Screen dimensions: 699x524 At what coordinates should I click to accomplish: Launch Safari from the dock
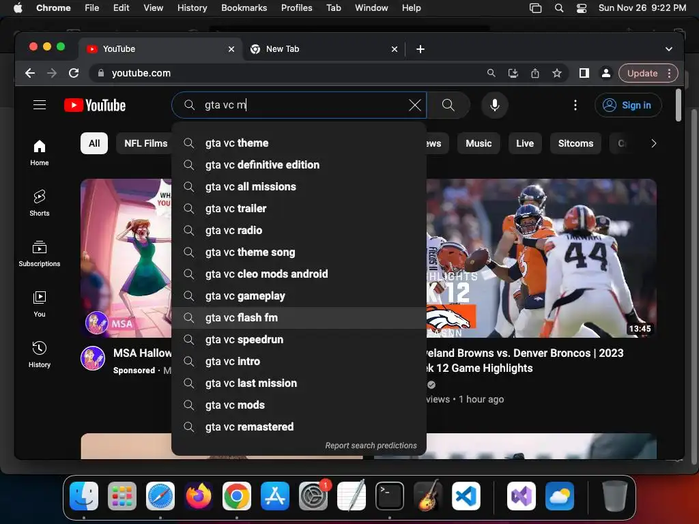[x=160, y=496]
